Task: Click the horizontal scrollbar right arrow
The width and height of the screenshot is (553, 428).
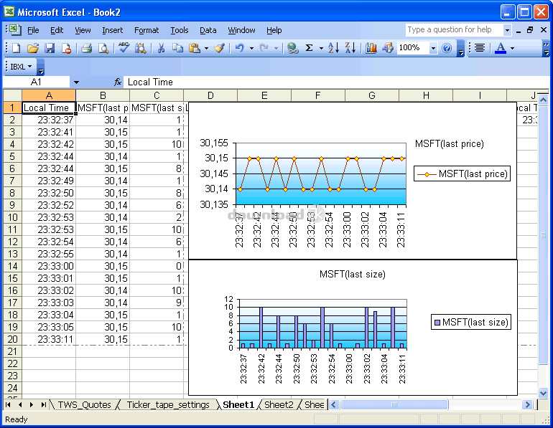Action: [x=527, y=405]
